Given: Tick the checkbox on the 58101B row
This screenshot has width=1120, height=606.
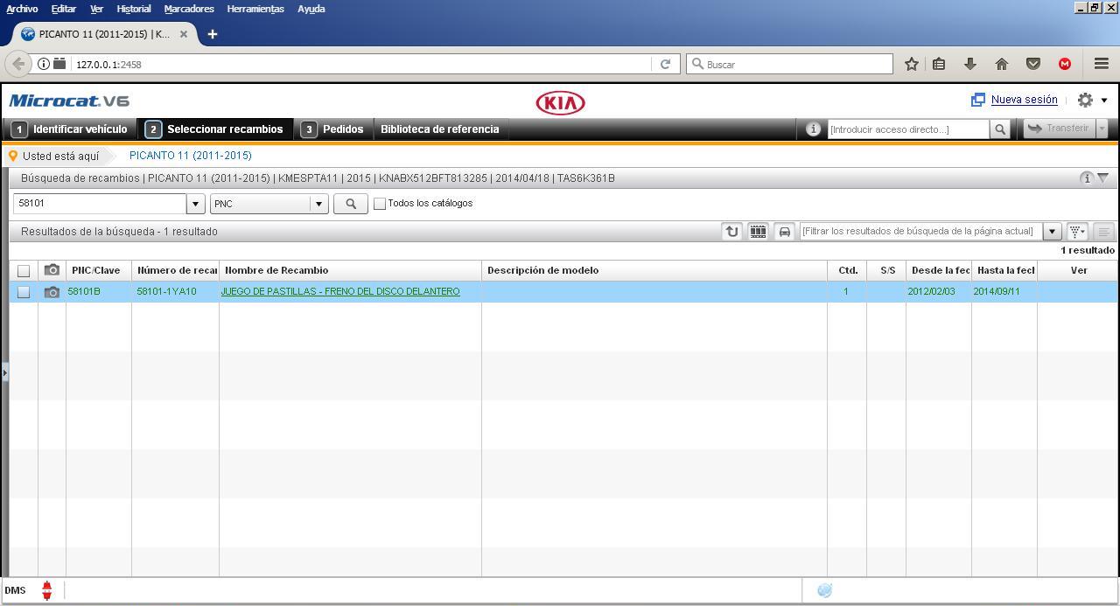Looking at the screenshot, I should 24,291.
